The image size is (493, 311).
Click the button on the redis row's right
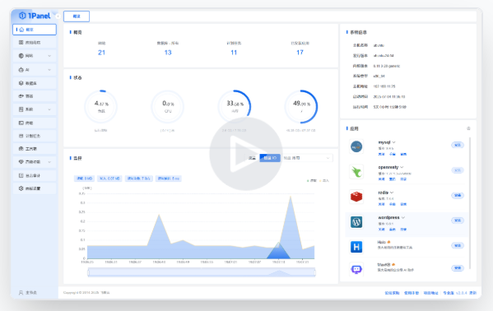458,195
